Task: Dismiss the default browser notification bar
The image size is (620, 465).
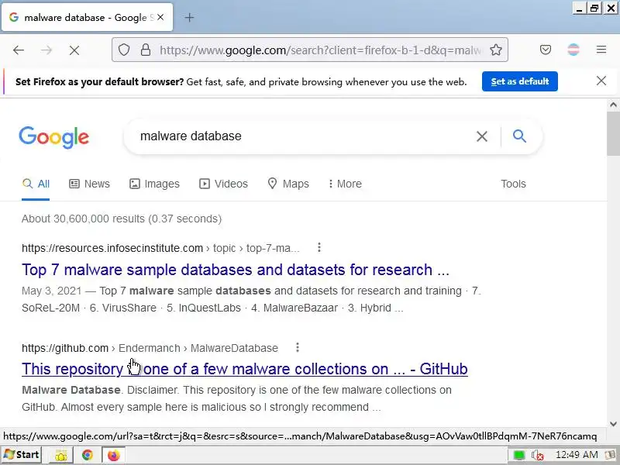Action: (x=601, y=81)
